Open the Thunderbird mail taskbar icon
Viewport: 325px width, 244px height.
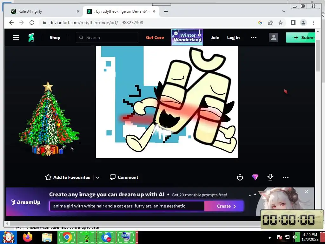(106, 237)
